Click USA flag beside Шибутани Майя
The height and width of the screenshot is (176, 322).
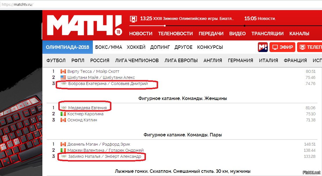[x=63, y=77]
